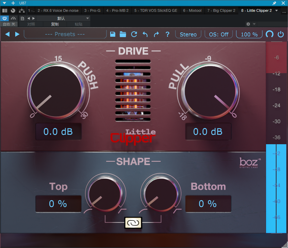The width and height of the screenshot is (288, 248).
Task: Open the routing diagram icon
Action: (x=22, y=11)
